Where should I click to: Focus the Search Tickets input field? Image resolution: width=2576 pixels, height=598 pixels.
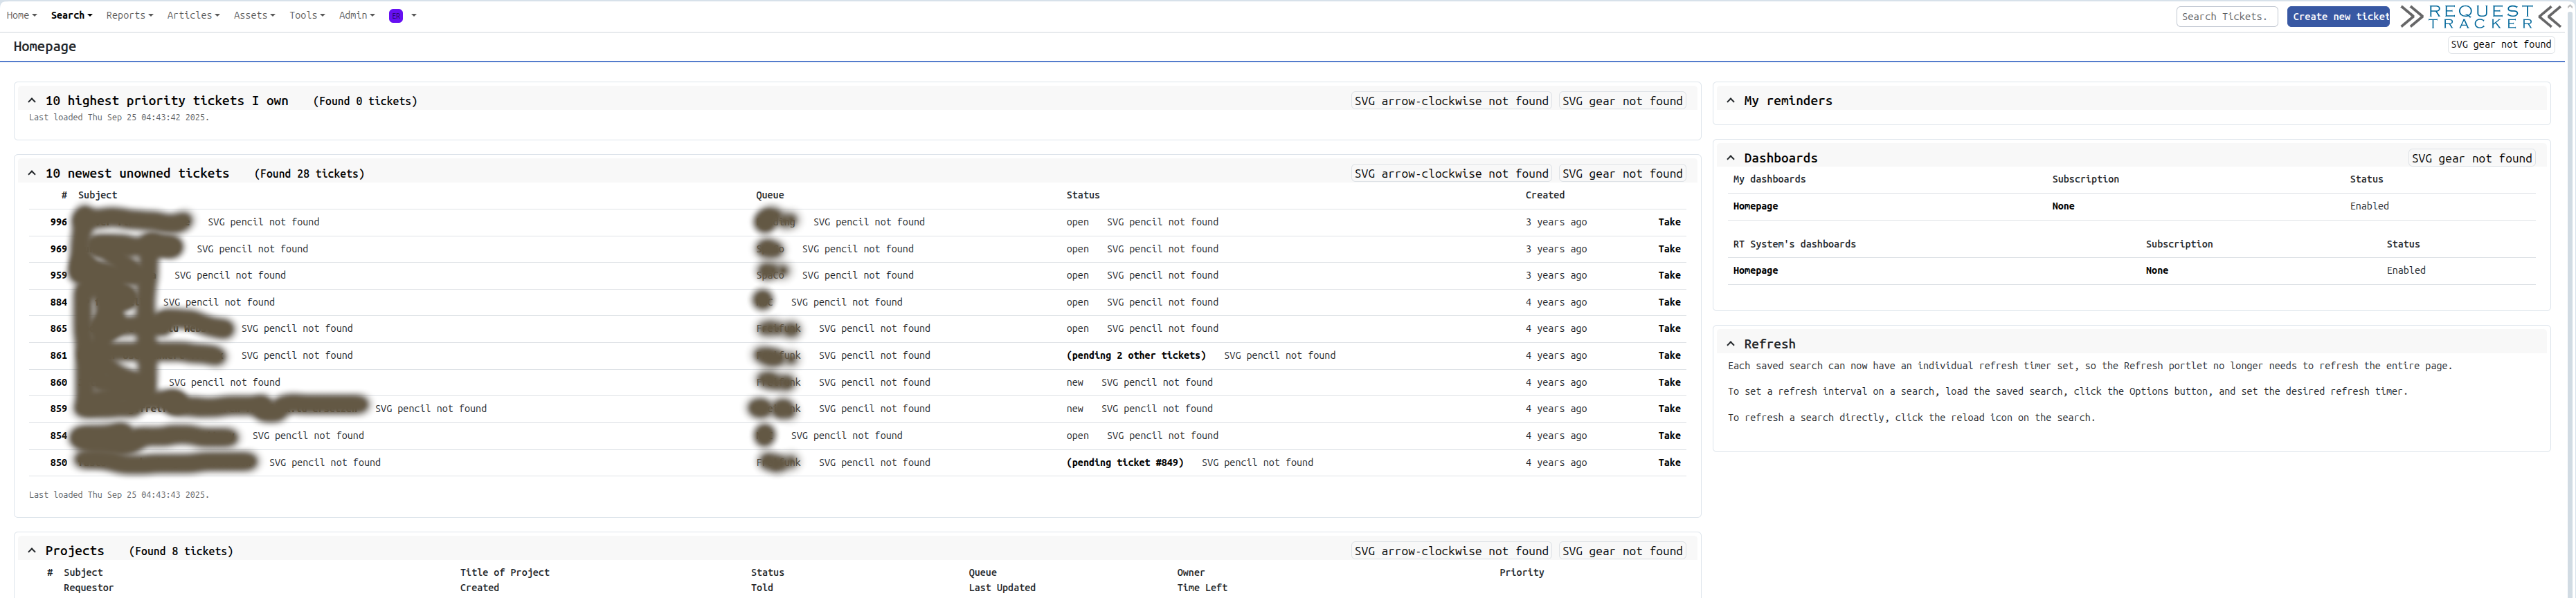[x=2226, y=17]
